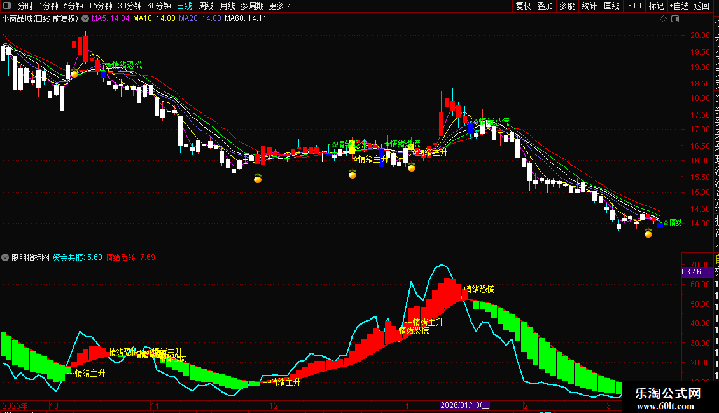
Task: Open main chart indicator dropdown beside 小商品城
Action: pyautogui.click(x=85, y=19)
